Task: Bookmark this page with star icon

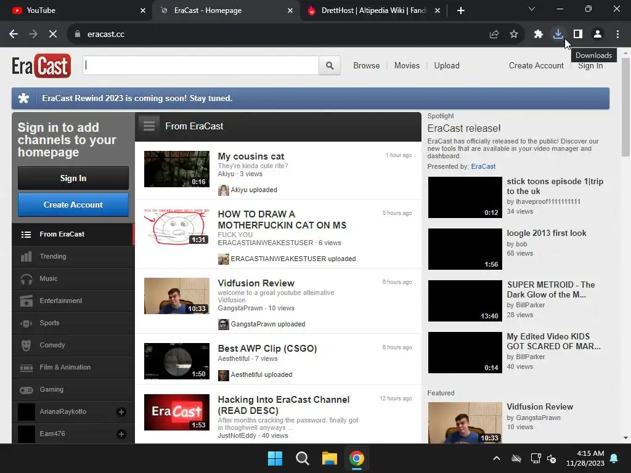Action: (x=514, y=34)
